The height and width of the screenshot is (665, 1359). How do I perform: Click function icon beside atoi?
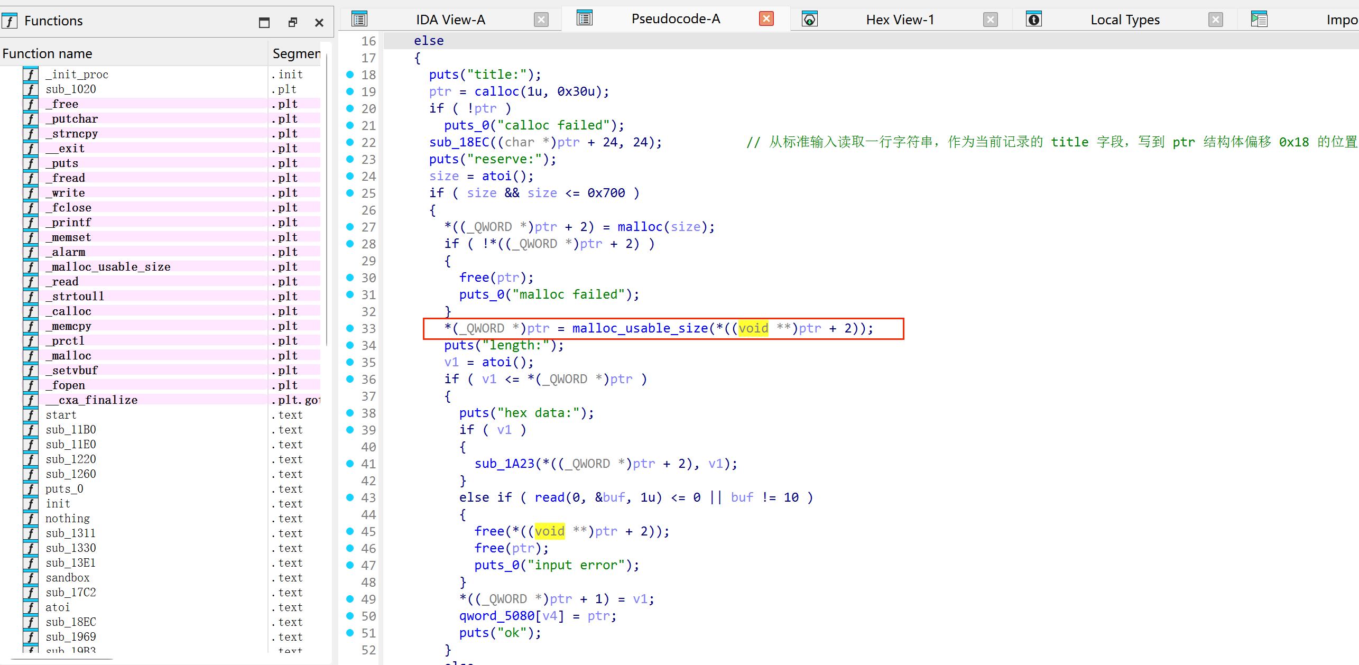click(x=31, y=607)
